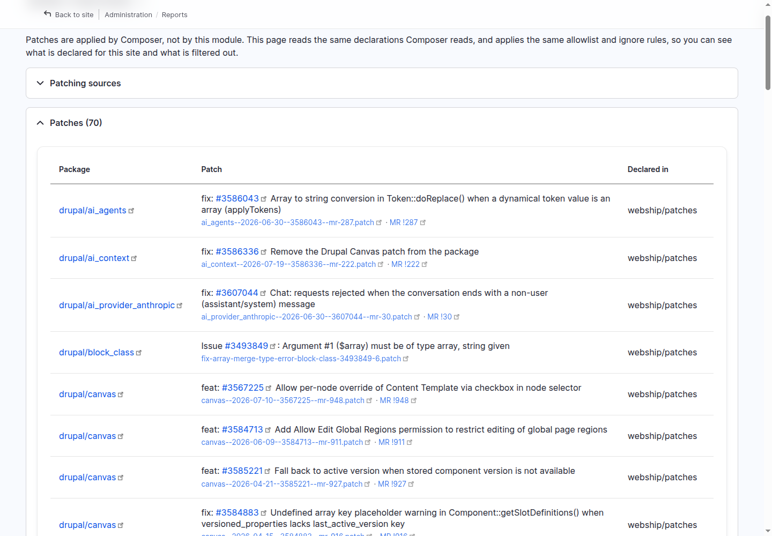Click external-link icon beside issue #3586336

264,252
